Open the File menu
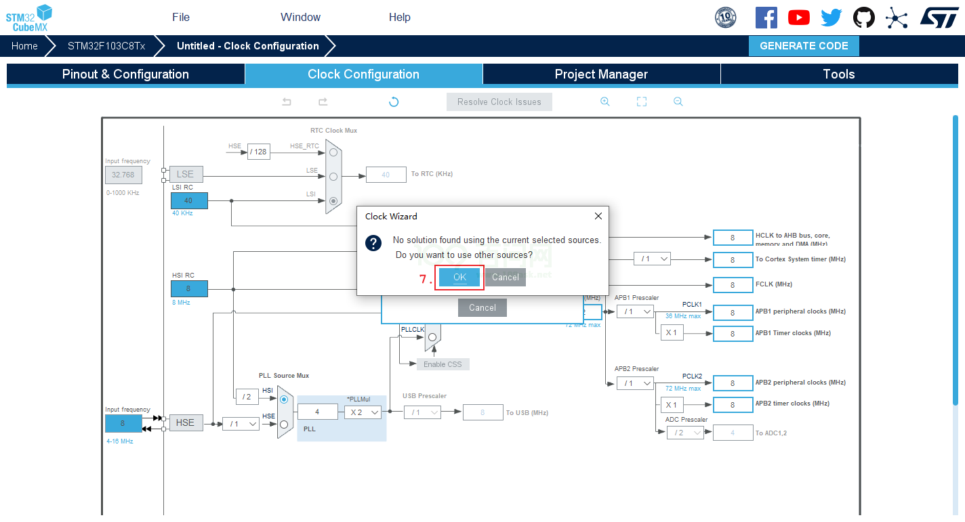Screen dimensions: 965x522 (x=181, y=18)
